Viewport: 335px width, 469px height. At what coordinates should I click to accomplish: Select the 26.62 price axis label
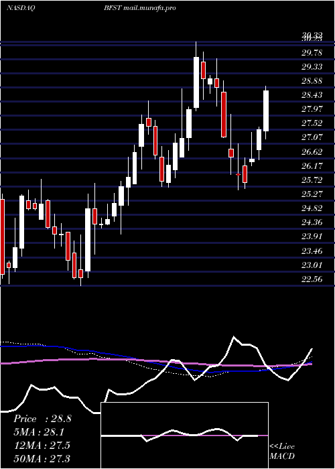[312, 151]
